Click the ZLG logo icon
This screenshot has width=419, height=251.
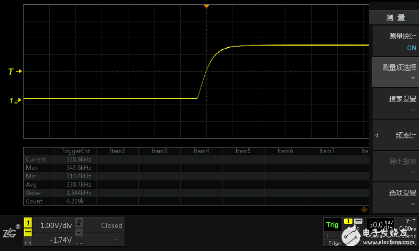10,232
